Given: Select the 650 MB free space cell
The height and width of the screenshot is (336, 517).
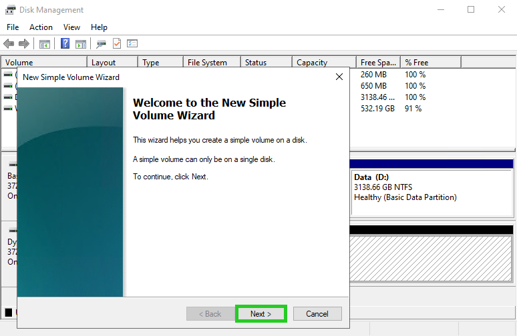Looking at the screenshot, I should coord(373,86).
